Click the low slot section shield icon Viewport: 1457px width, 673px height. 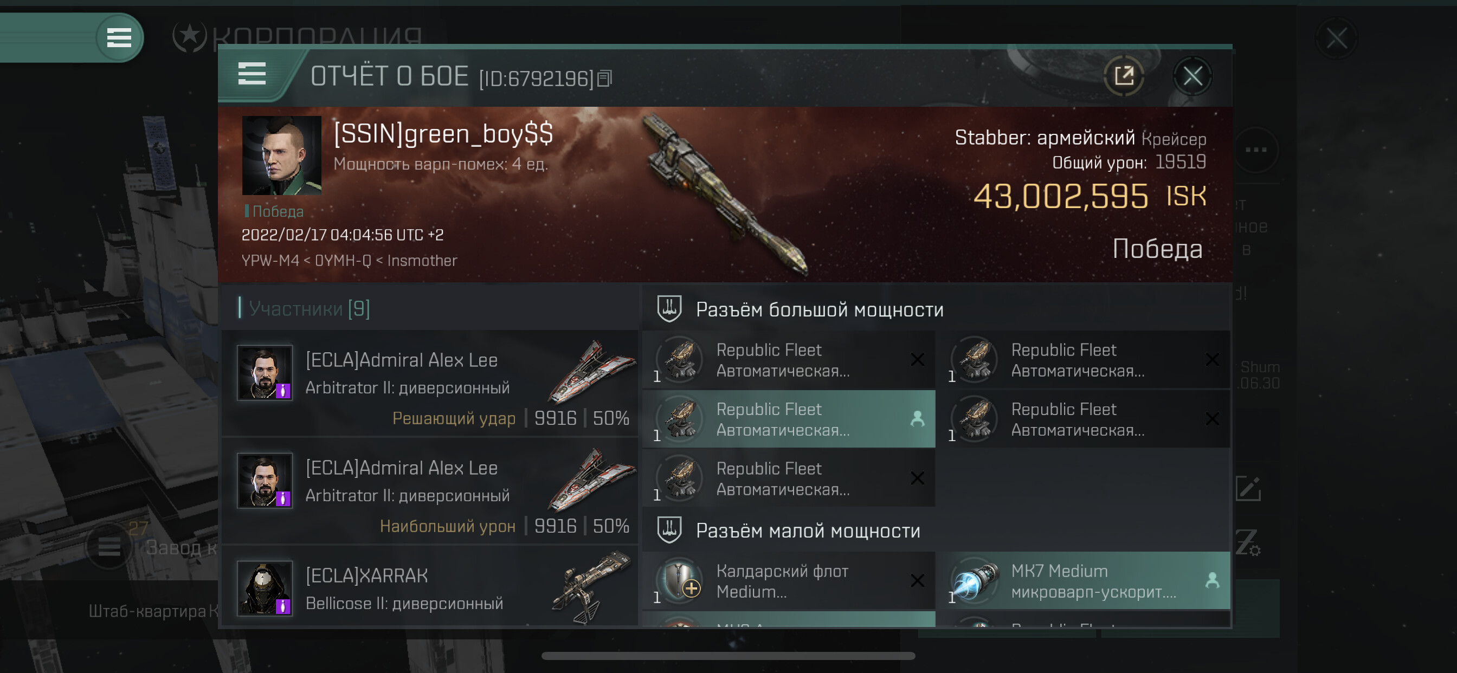point(669,530)
